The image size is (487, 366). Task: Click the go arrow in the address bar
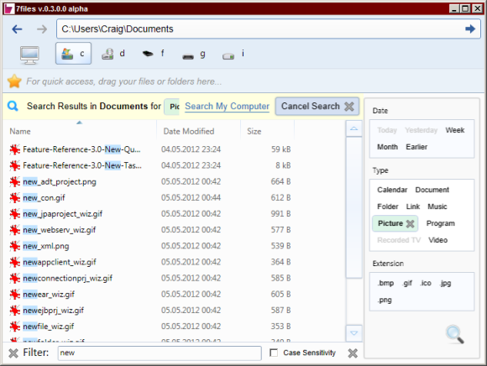(470, 29)
